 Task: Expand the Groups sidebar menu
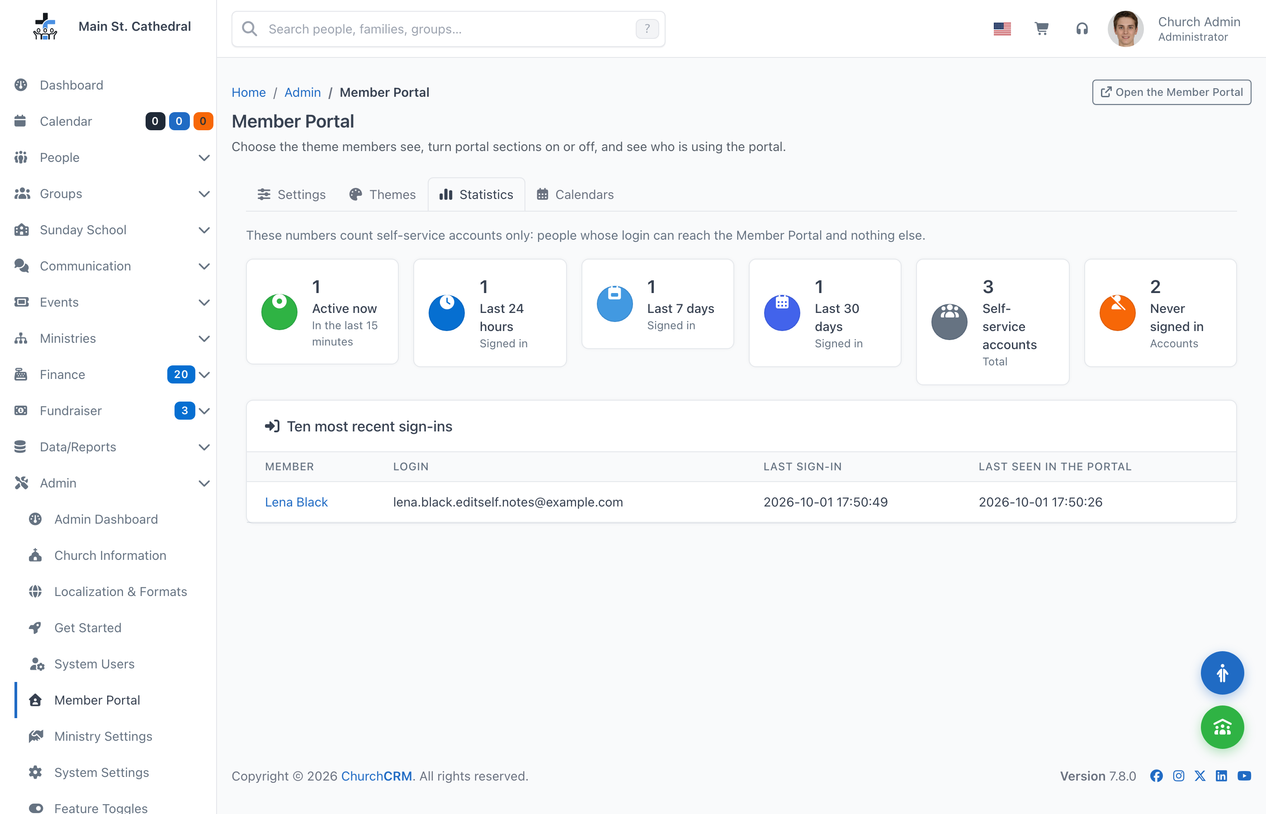click(x=109, y=194)
